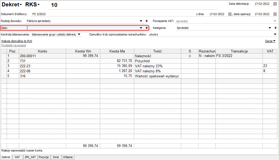
Task: Open Rodzaj dowodu dropdown list
Action: (x=141, y=21)
